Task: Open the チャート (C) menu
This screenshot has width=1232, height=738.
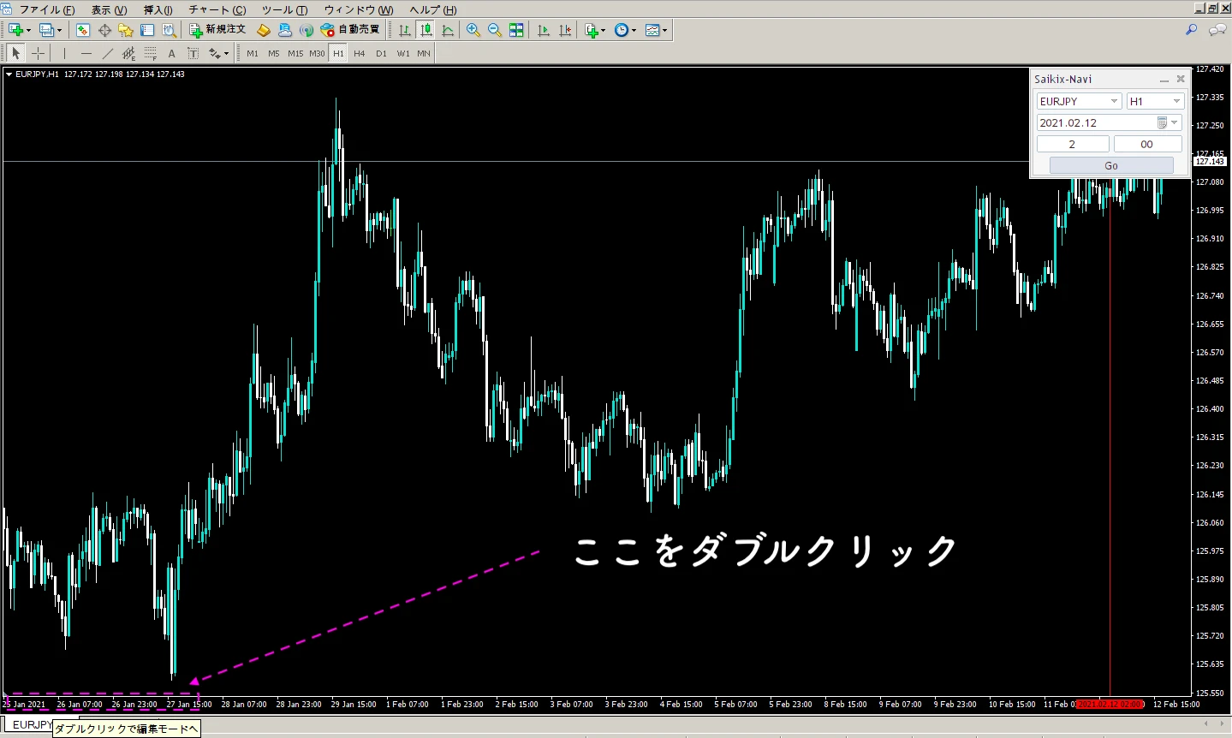Action: click(217, 10)
